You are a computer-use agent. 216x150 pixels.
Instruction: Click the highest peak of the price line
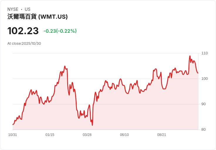coord(190,56)
